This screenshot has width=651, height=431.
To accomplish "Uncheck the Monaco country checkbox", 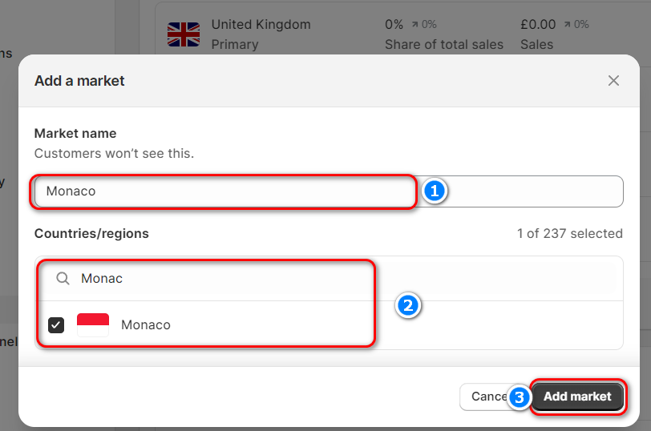I will [56, 324].
